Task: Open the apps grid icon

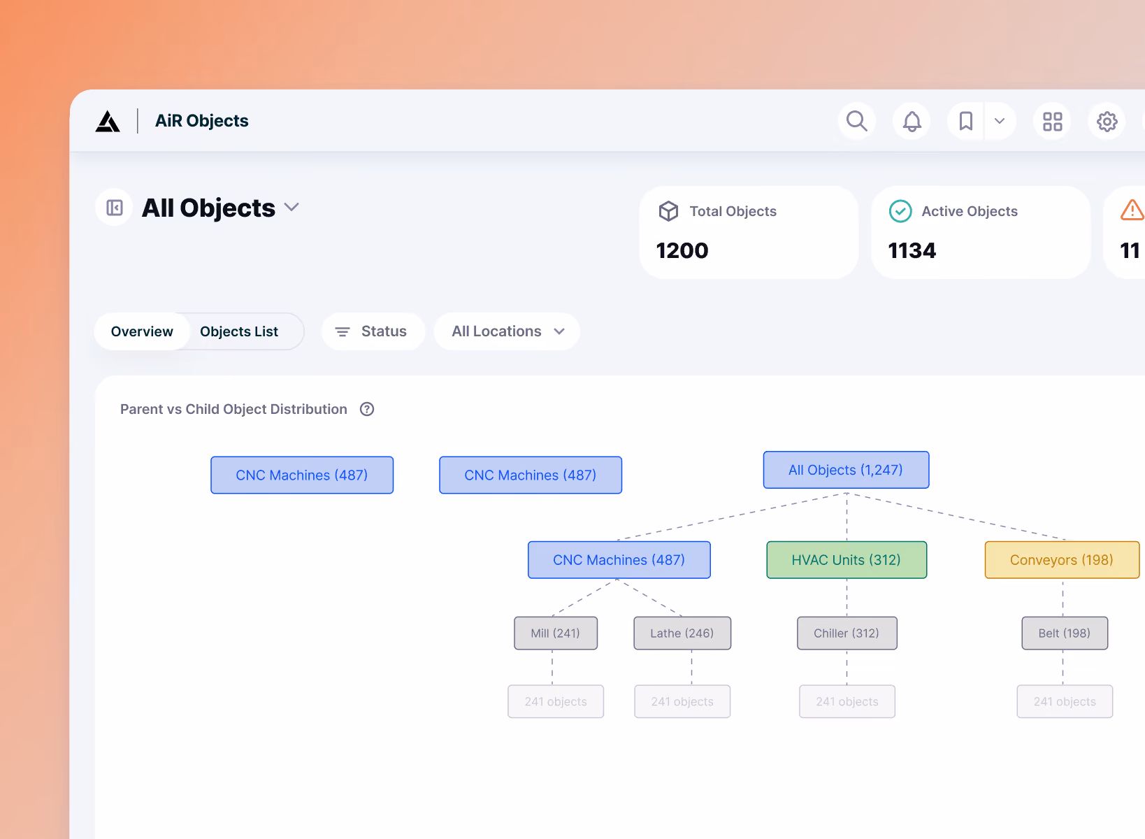Action: [x=1052, y=121]
